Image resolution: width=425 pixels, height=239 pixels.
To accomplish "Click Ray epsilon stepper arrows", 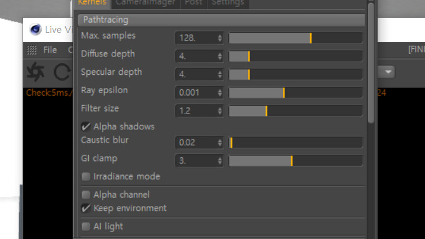I will point(220,93).
